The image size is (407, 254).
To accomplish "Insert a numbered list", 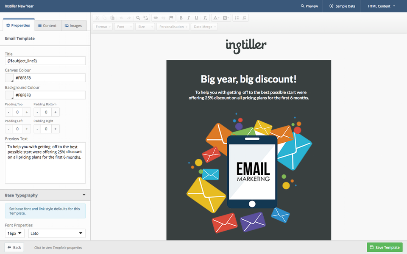I will tap(245, 18).
